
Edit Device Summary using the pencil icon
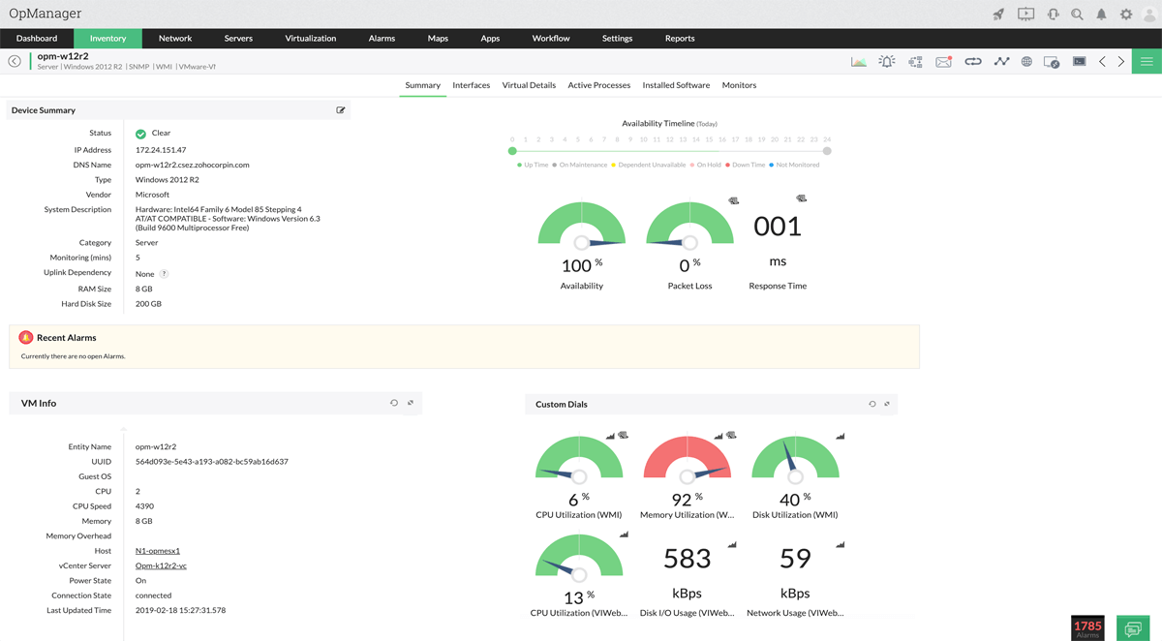(x=341, y=109)
